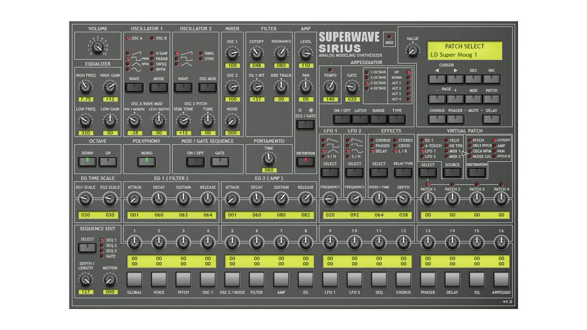Click the Portamento TIME knob

[x=269, y=158]
